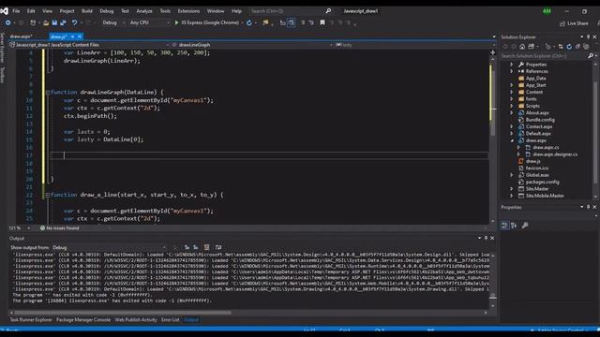The width and height of the screenshot is (600, 337).
Task: Open the Extensions menu
Action: point(188,11)
